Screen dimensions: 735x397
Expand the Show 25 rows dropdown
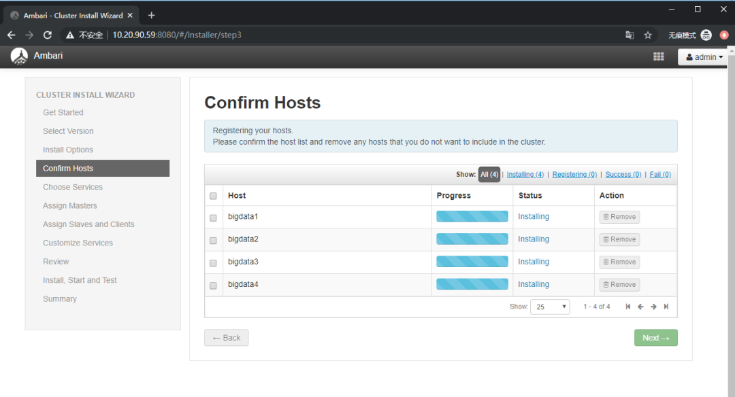(551, 307)
